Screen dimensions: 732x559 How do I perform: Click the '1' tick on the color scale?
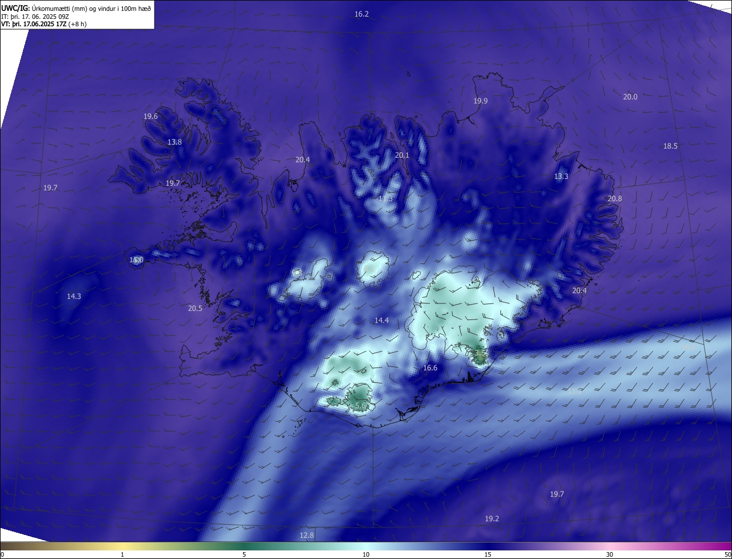click(x=122, y=554)
